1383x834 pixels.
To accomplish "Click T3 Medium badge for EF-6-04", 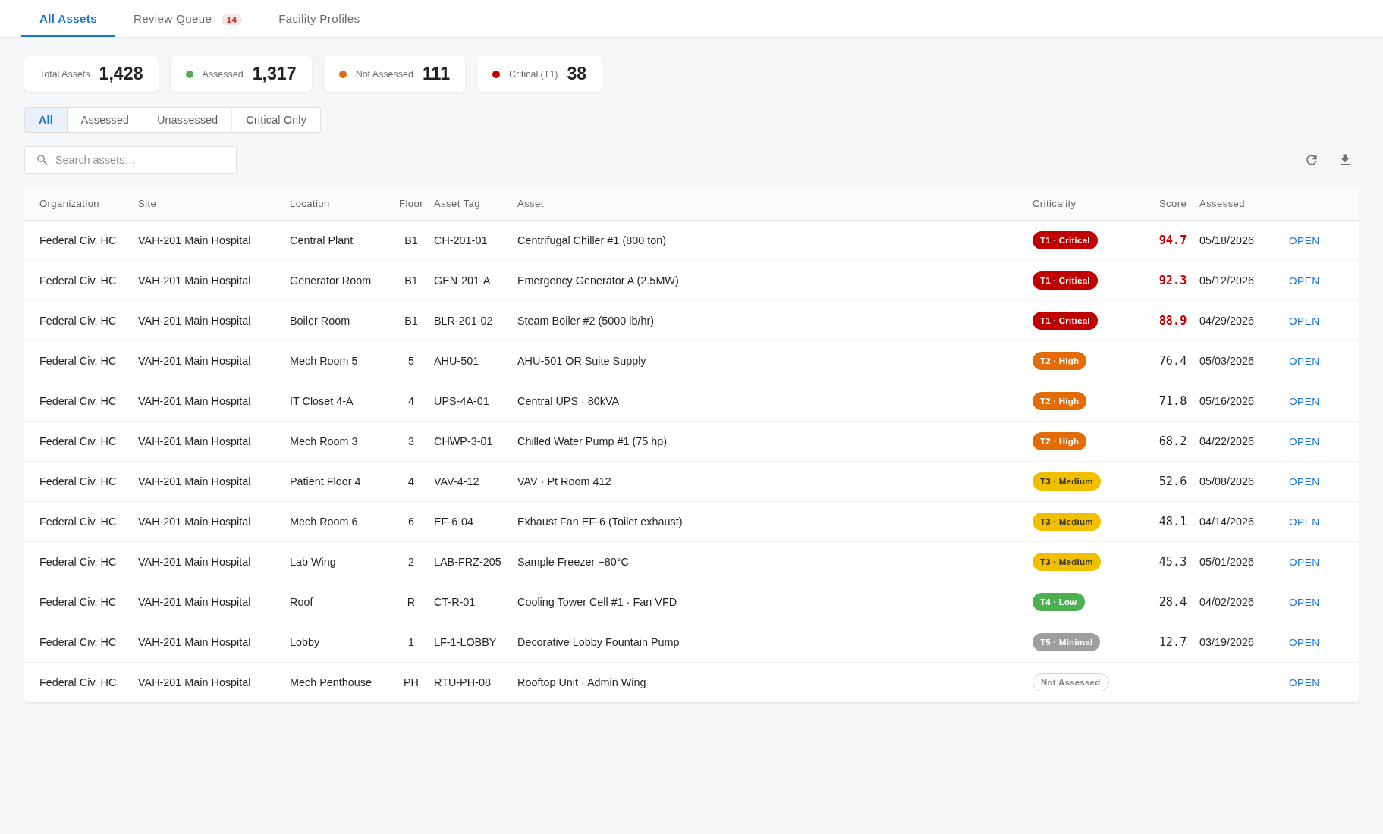I will [1067, 522].
